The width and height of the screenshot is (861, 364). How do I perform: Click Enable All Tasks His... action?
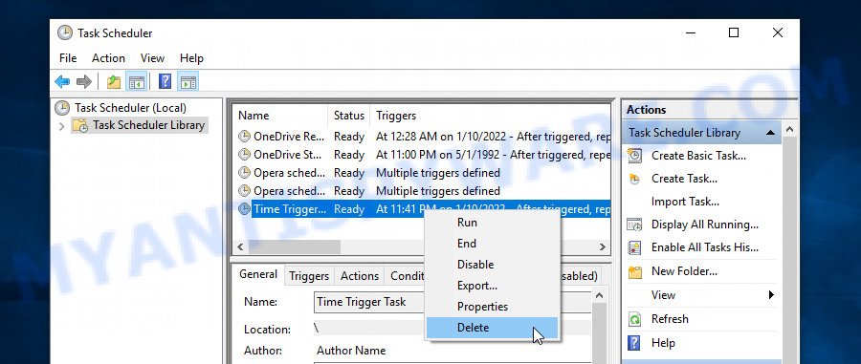tap(705, 247)
